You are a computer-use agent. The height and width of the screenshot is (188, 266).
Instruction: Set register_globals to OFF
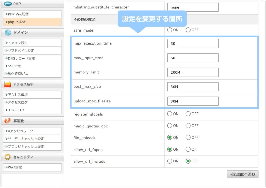pyautogui.click(x=188, y=114)
